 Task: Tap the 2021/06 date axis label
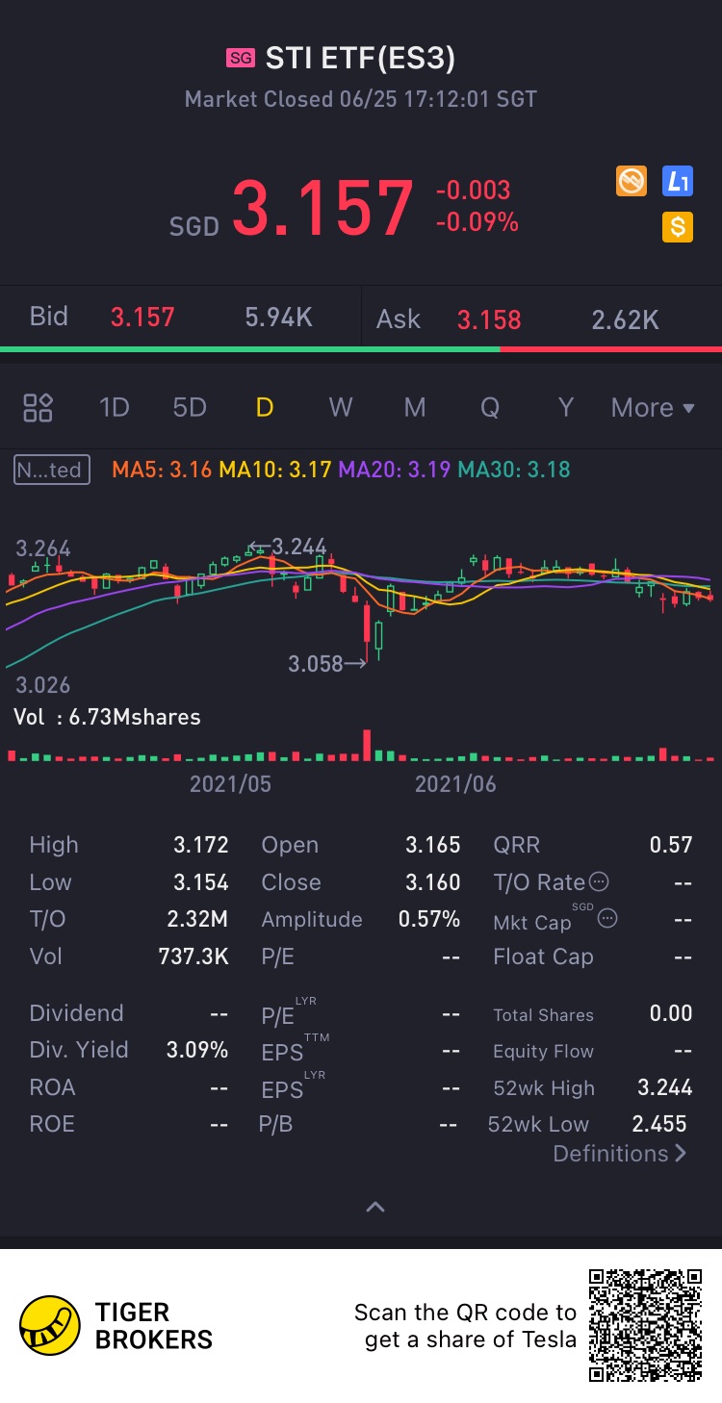(455, 784)
